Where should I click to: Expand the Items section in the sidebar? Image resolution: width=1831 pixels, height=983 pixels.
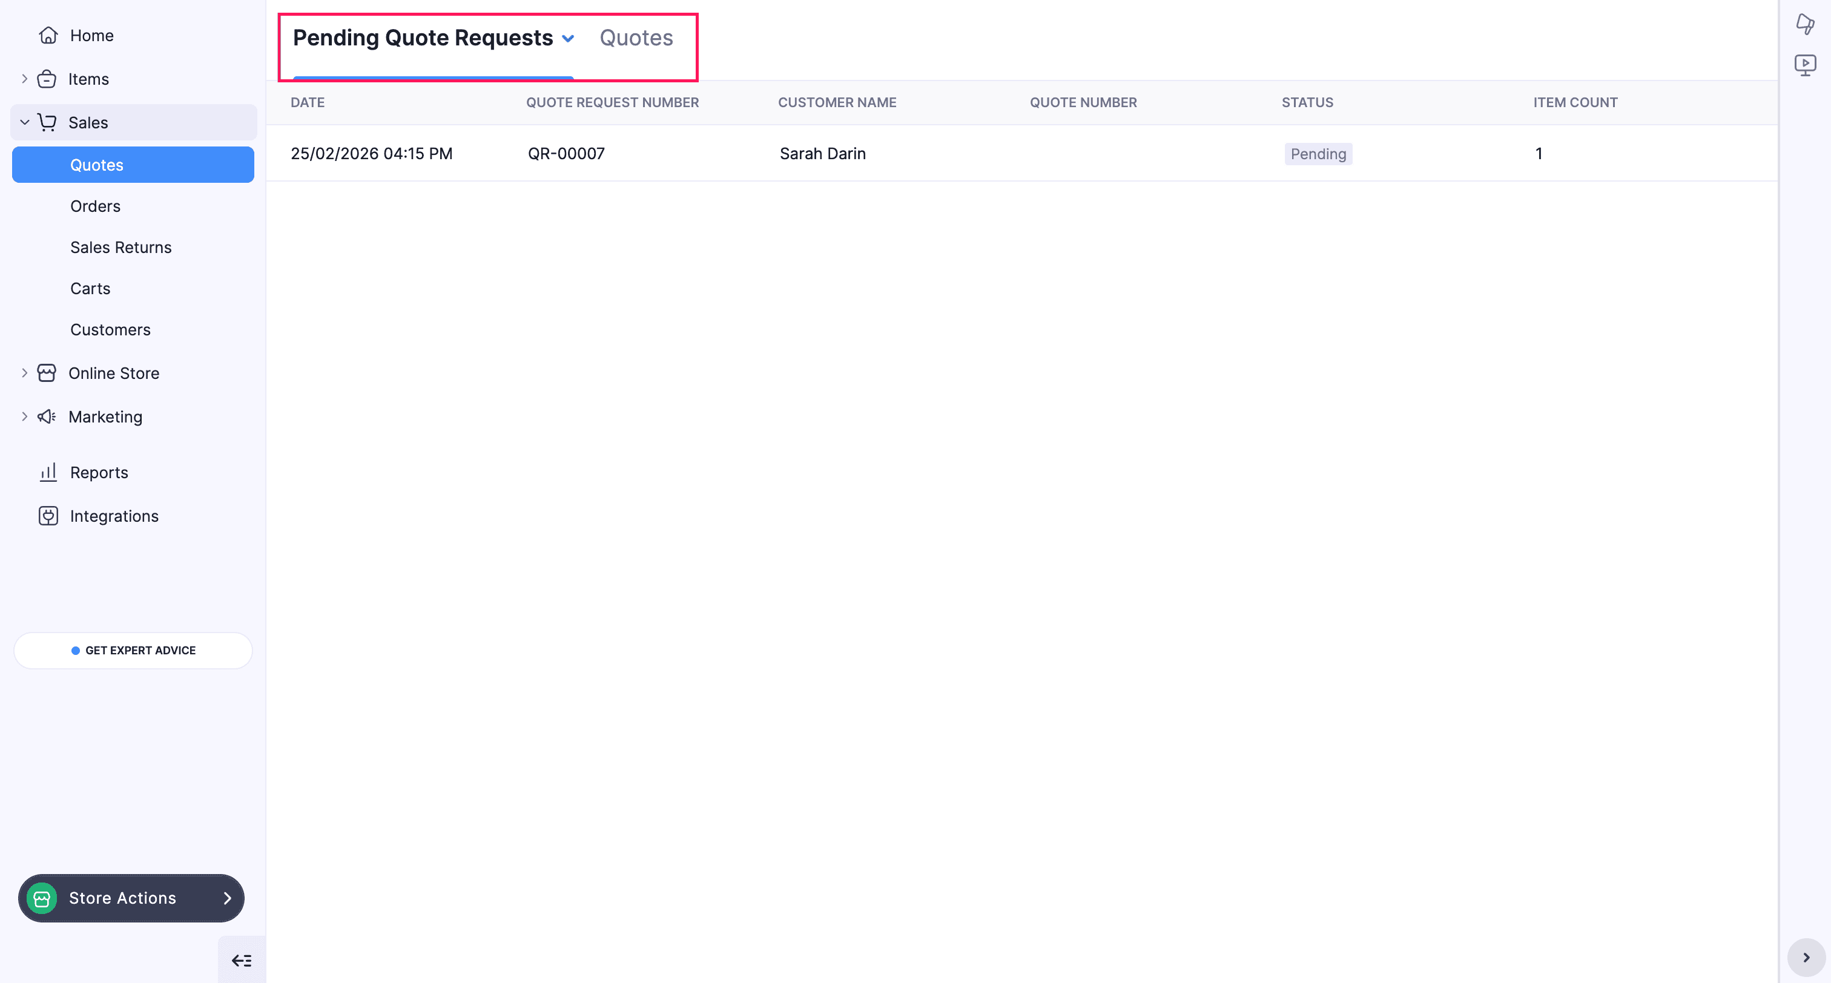point(25,79)
